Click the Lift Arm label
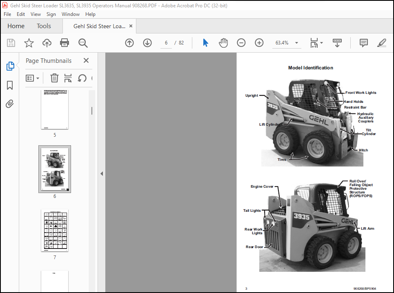The image size is (394, 293). click(367, 229)
